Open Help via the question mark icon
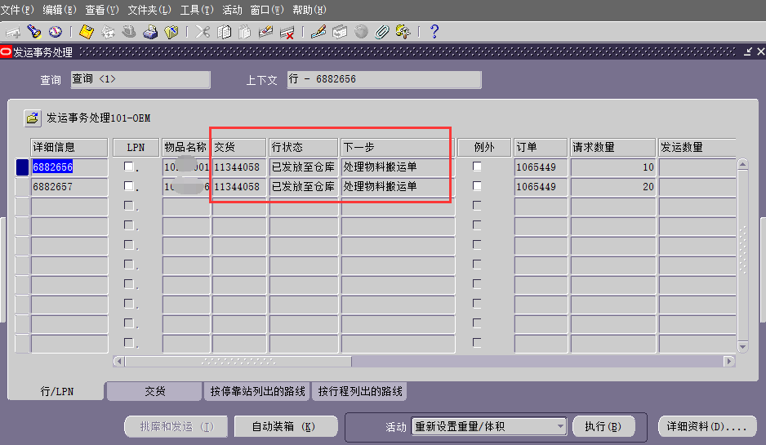The image size is (766, 445). click(x=434, y=32)
